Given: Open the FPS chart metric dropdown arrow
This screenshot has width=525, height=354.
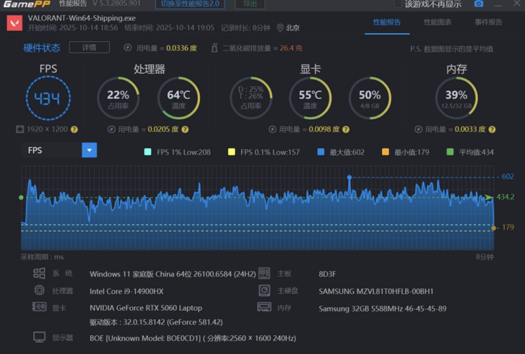Looking at the screenshot, I should [89, 150].
